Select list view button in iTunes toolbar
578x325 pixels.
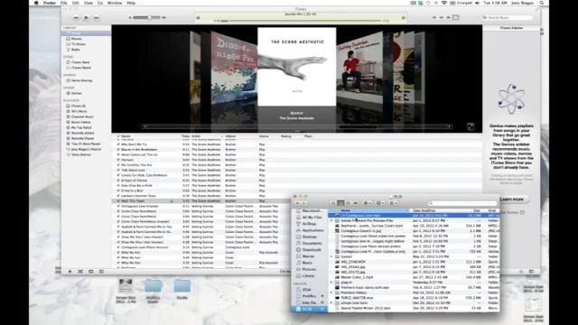pyautogui.click(x=434, y=17)
